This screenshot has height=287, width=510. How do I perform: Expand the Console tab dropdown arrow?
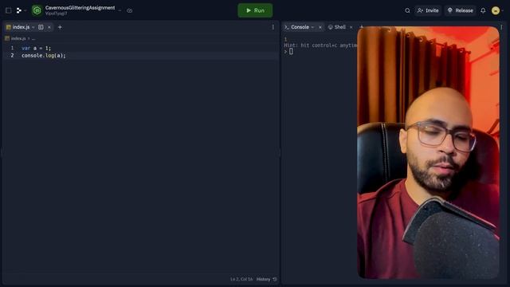click(x=312, y=27)
